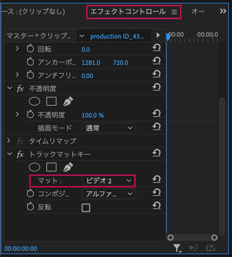Switch to the ソース (クリップなし) tab
232x257 pixels.
[33, 12]
